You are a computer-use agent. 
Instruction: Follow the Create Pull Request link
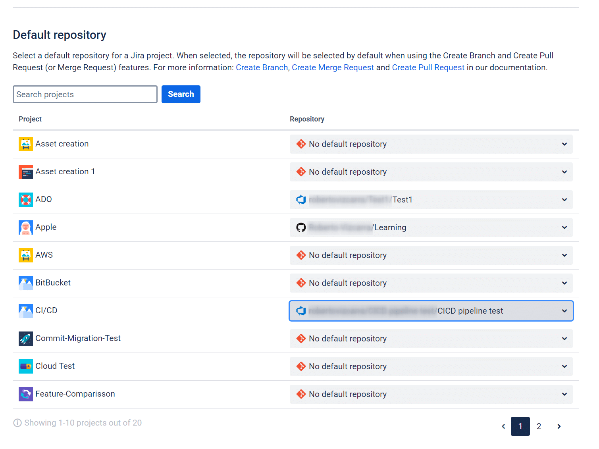click(428, 67)
